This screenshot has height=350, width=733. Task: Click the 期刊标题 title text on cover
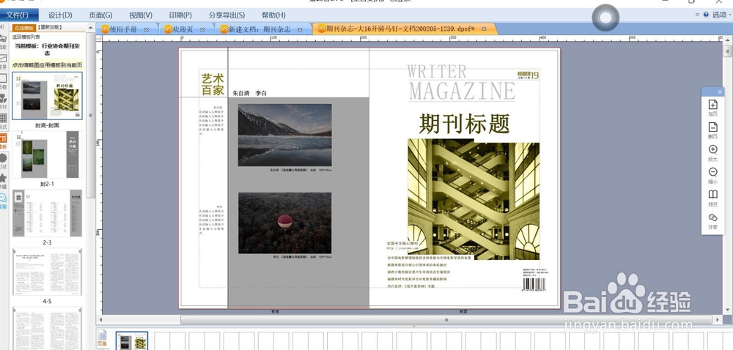[x=464, y=124]
